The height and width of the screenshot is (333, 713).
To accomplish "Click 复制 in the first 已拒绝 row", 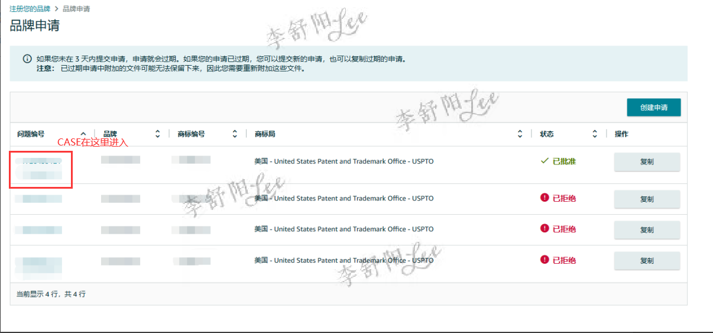I will coord(647,199).
